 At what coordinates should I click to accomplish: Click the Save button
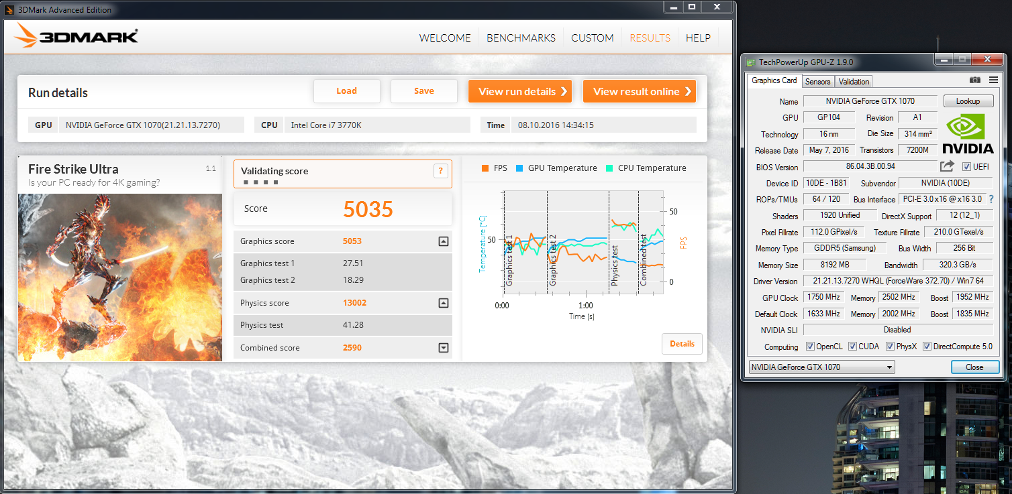pos(423,91)
